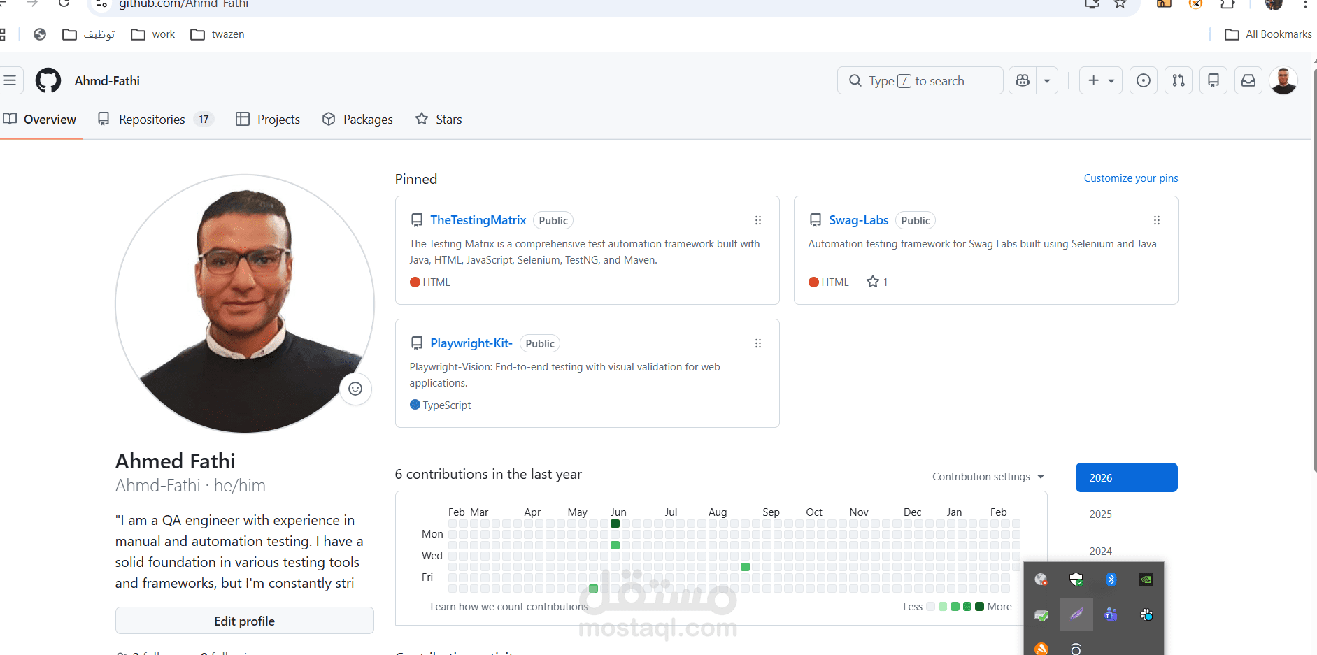This screenshot has height=655, width=1317.
Task: Click the darkest green legend square
Action: pyautogui.click(x=978, y=607)
